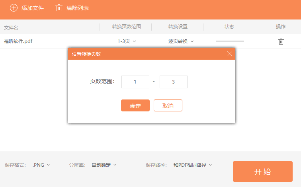Image resolution: width=301 pixels, height=187 pixels.
Task: Cancel with the 取消 button
Action: (x=168, y=105)
